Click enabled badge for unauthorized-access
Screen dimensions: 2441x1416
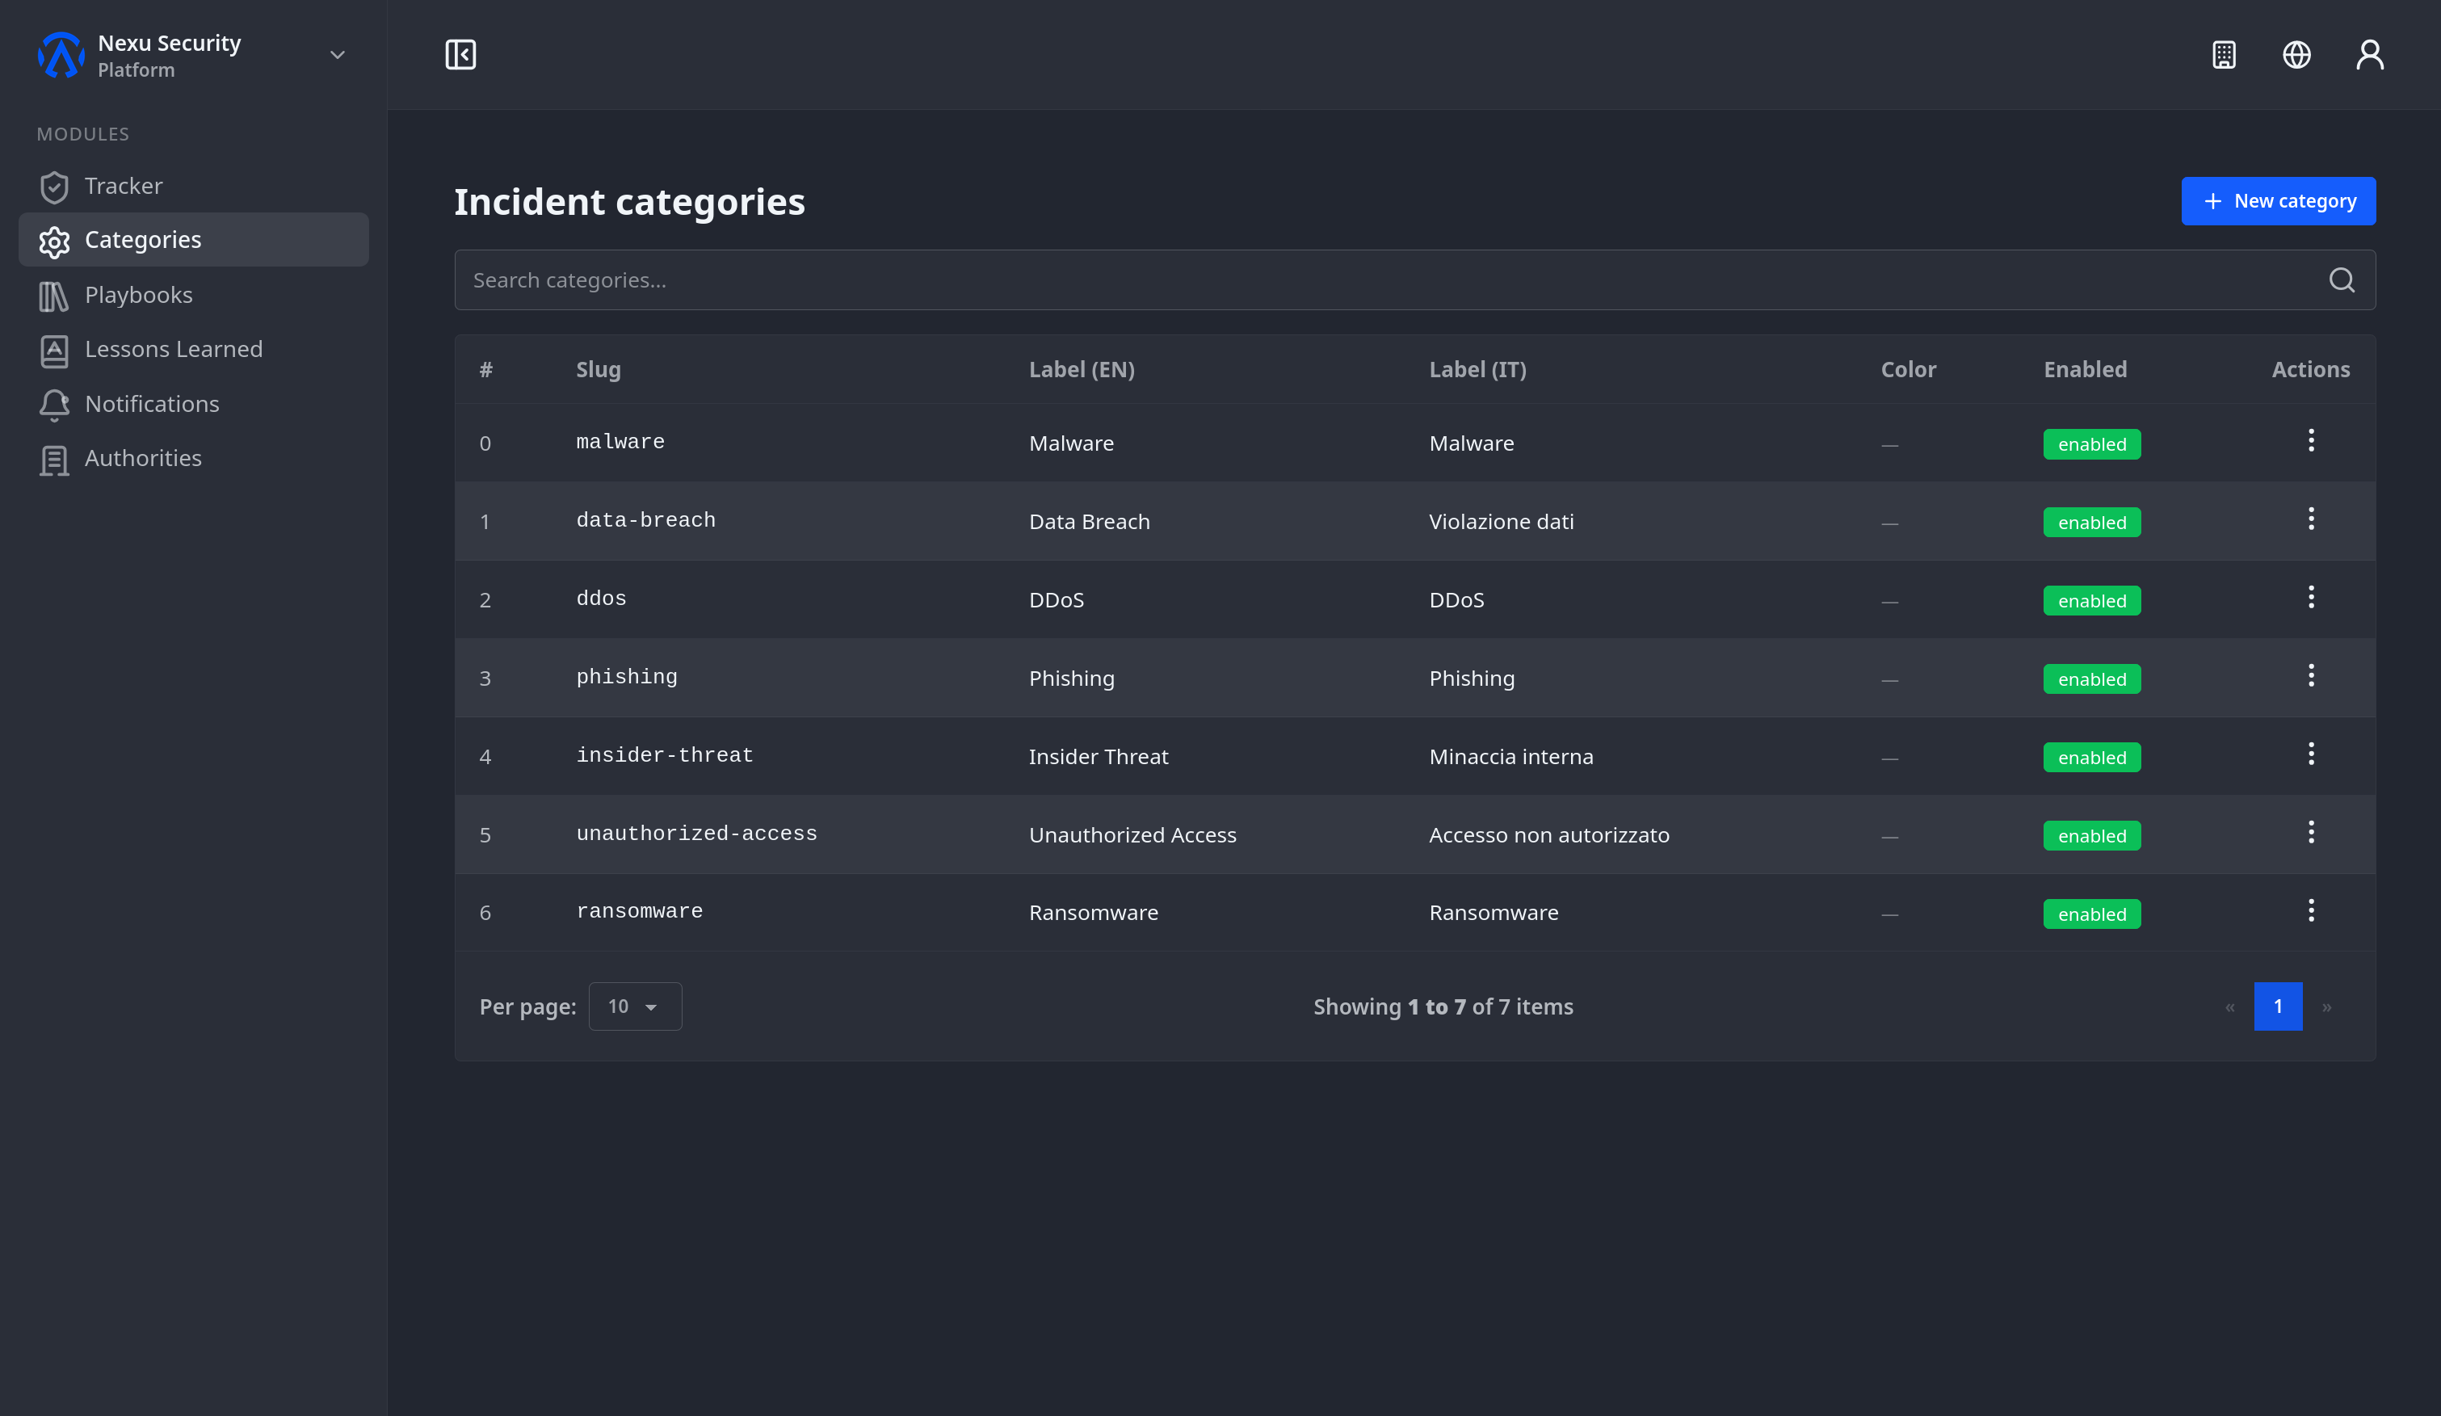[x=2092, y=837]
